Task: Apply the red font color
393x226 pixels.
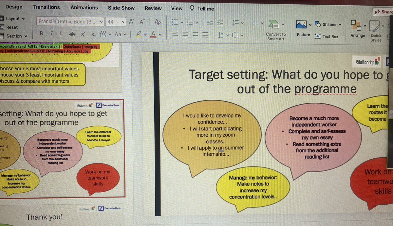Action: tap(153, 34)
